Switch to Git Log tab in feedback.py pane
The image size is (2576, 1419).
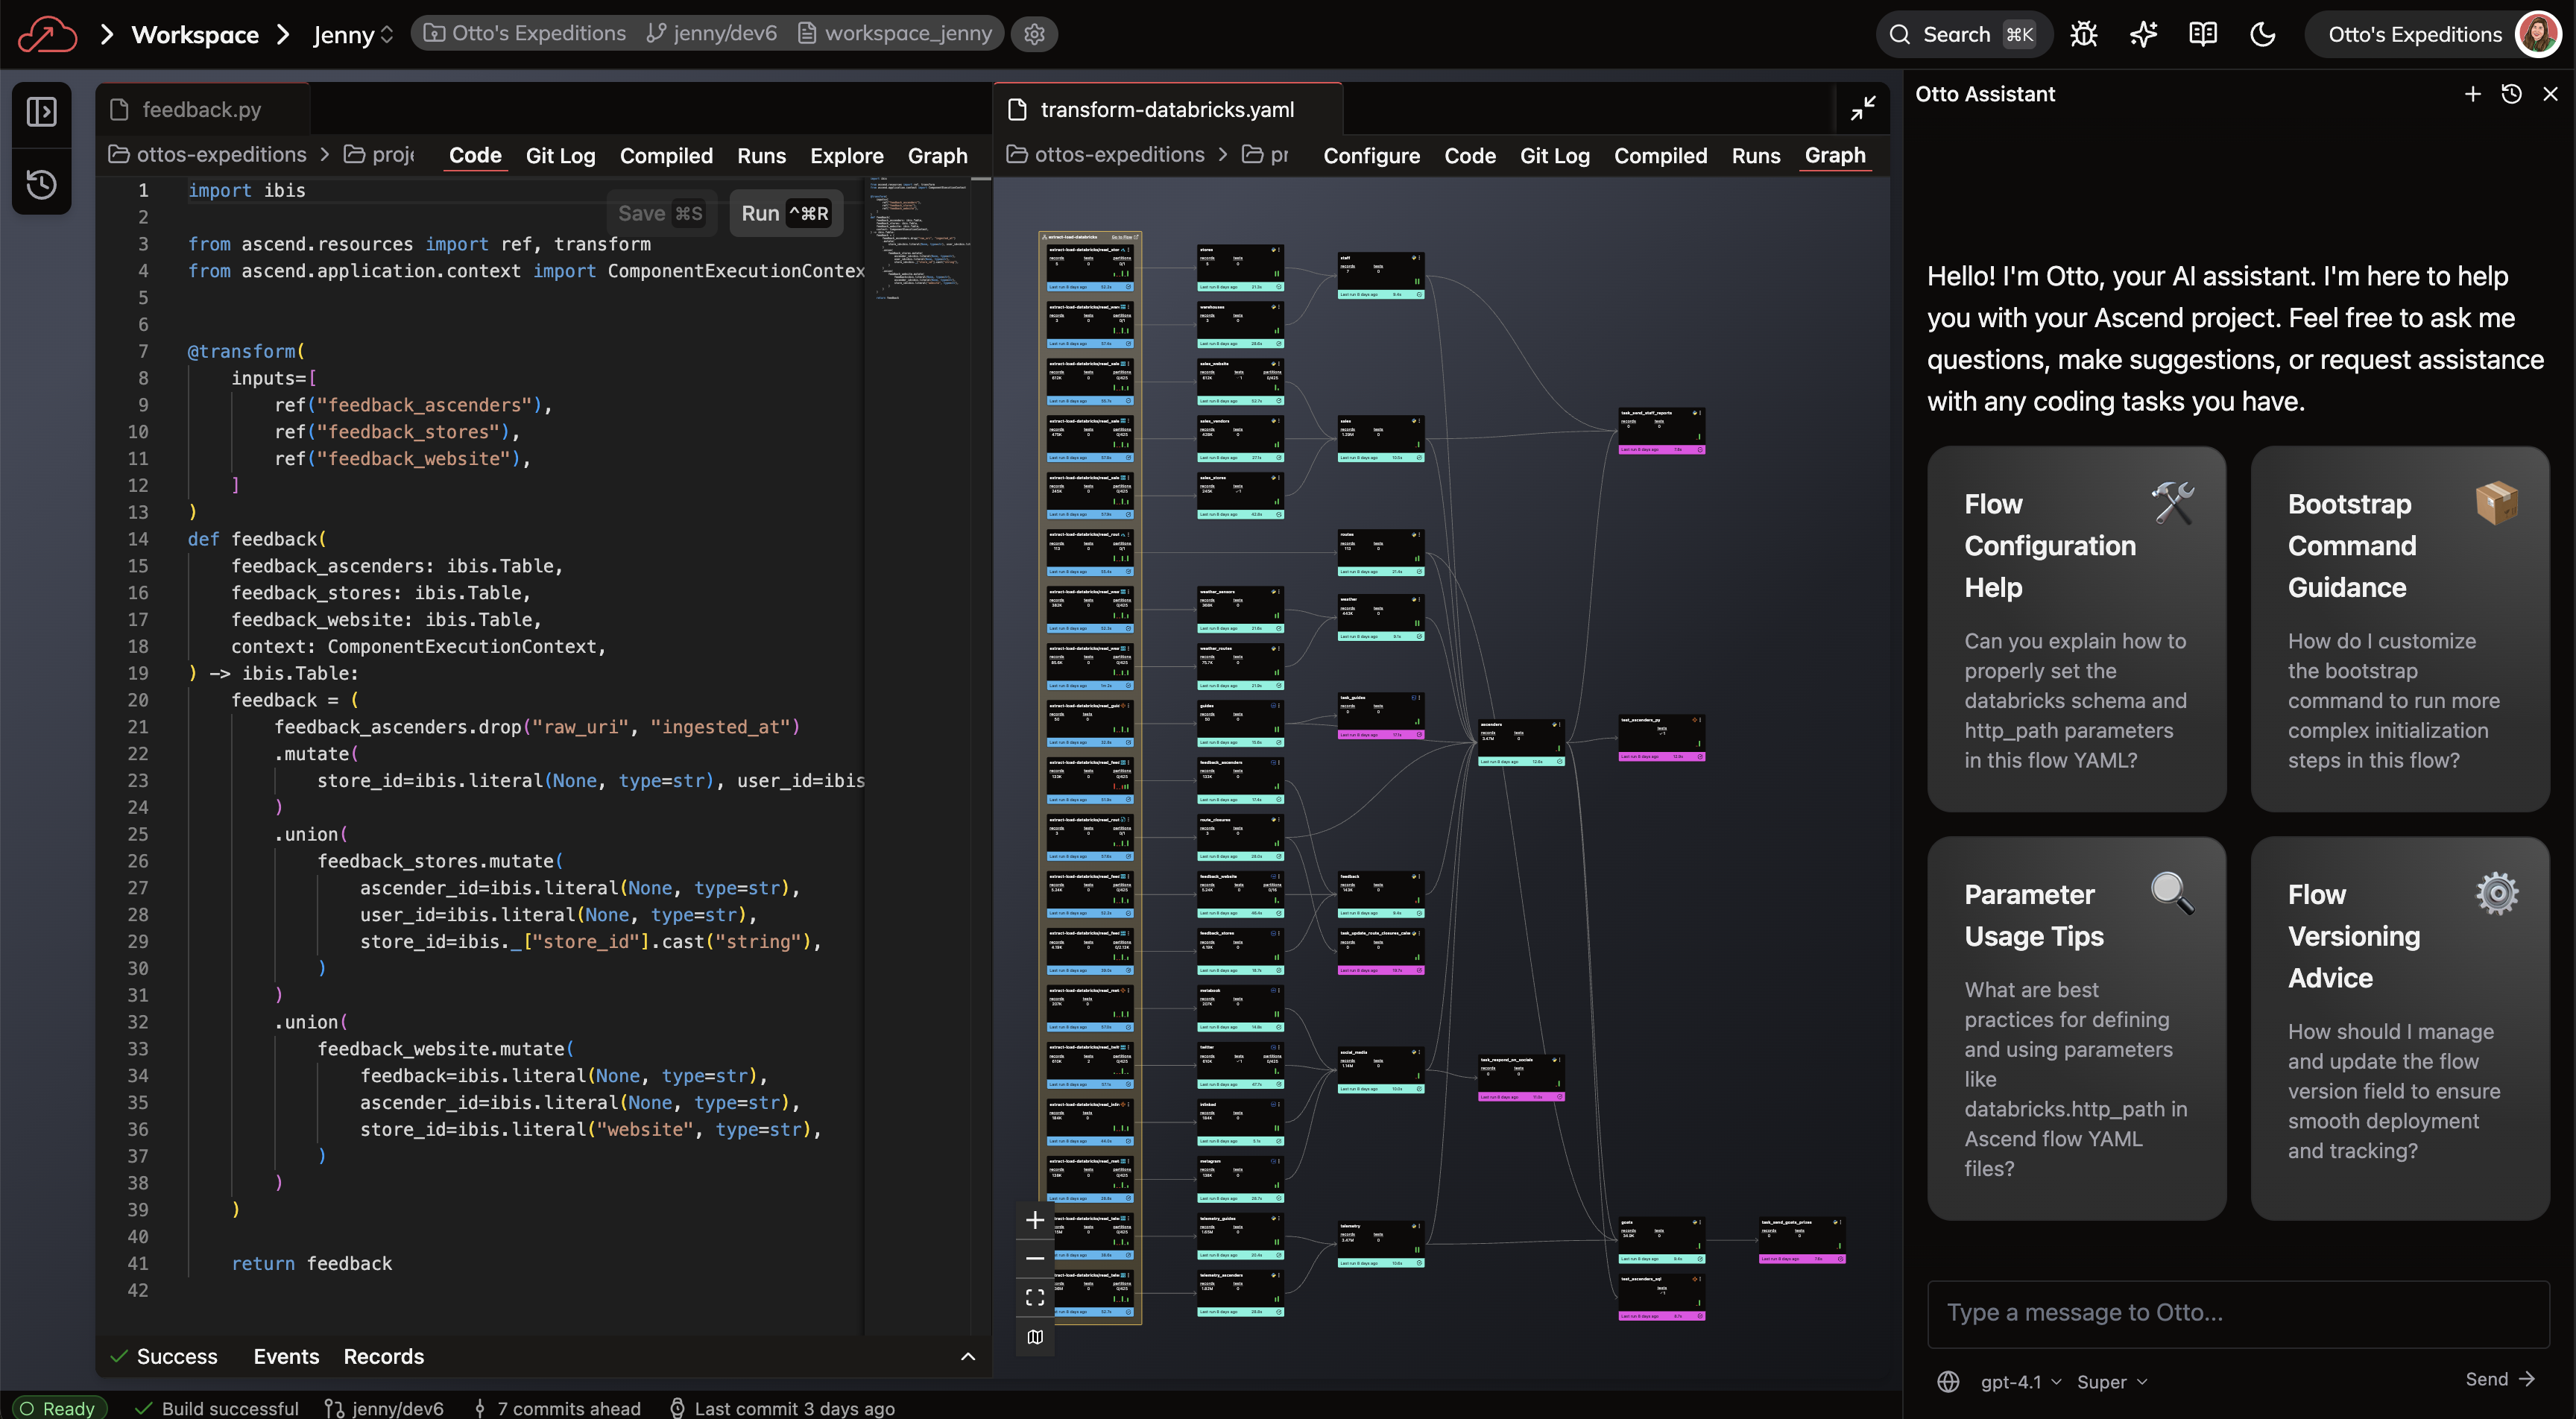coord(560,155)
